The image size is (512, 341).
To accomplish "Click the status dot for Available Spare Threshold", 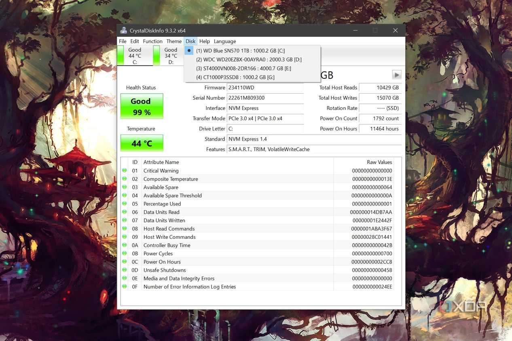I will (125, 196).
